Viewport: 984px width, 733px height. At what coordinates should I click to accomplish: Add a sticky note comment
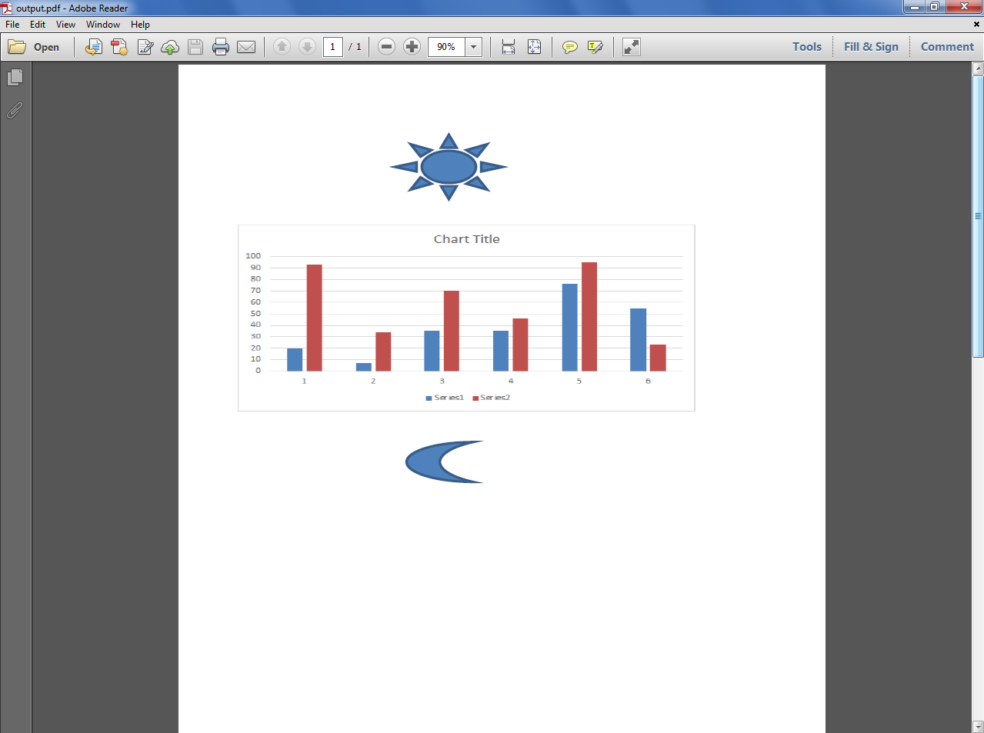[570, 47]
